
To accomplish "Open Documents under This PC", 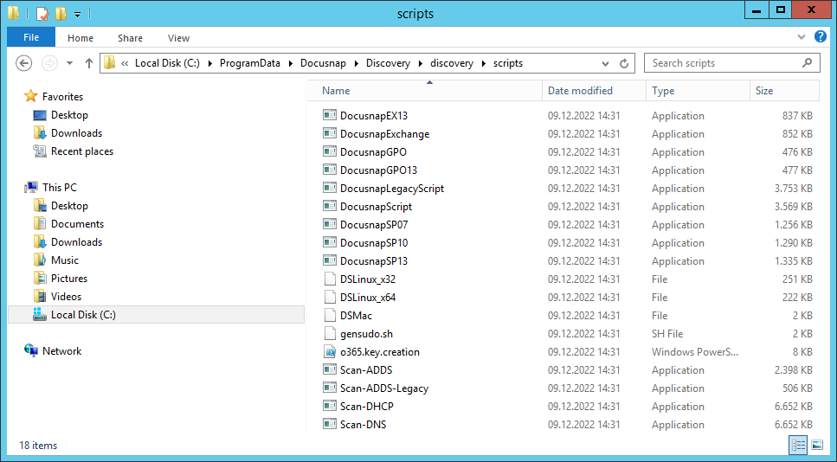I will click(77, 223).
